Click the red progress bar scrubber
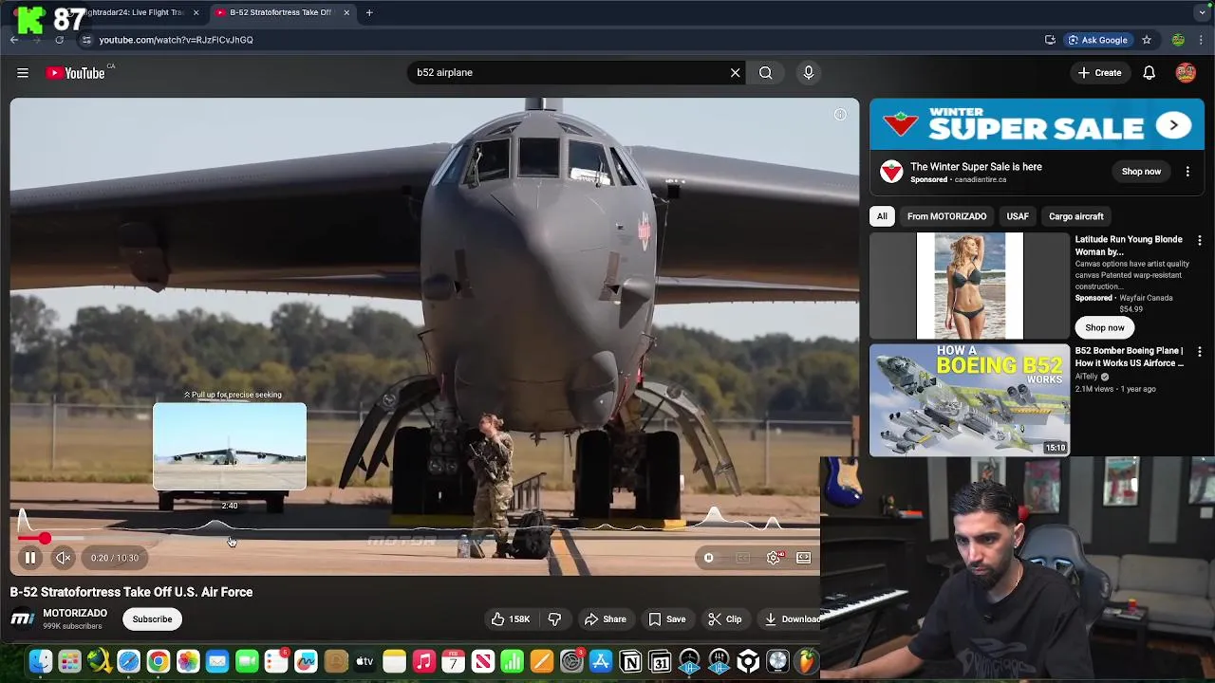This screenshot has height=683, width=1215. pyautogui.click(x=45, y=539)
